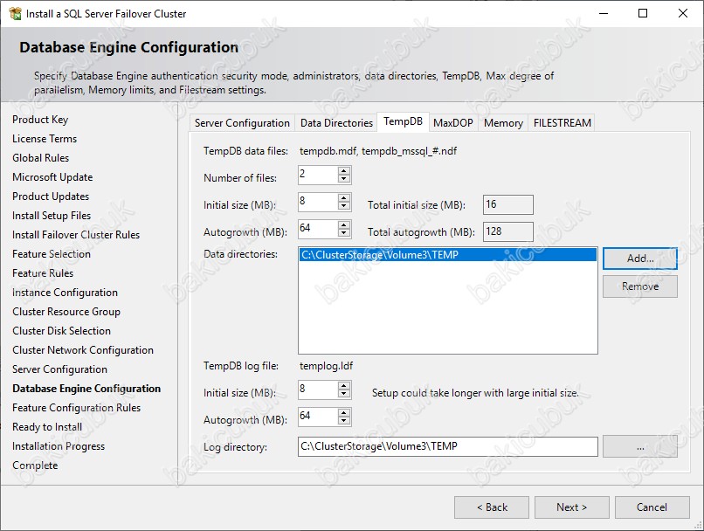
Task: Click Install Failover Cluster Rules step
Action: (x=76, y=235)
